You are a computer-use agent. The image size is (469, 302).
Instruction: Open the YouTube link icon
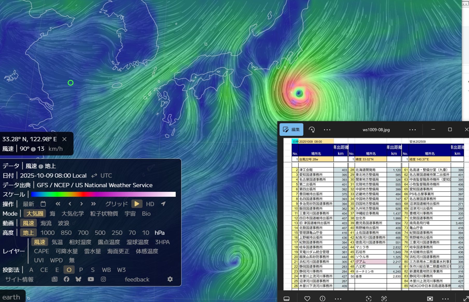[x=91, y=279]
